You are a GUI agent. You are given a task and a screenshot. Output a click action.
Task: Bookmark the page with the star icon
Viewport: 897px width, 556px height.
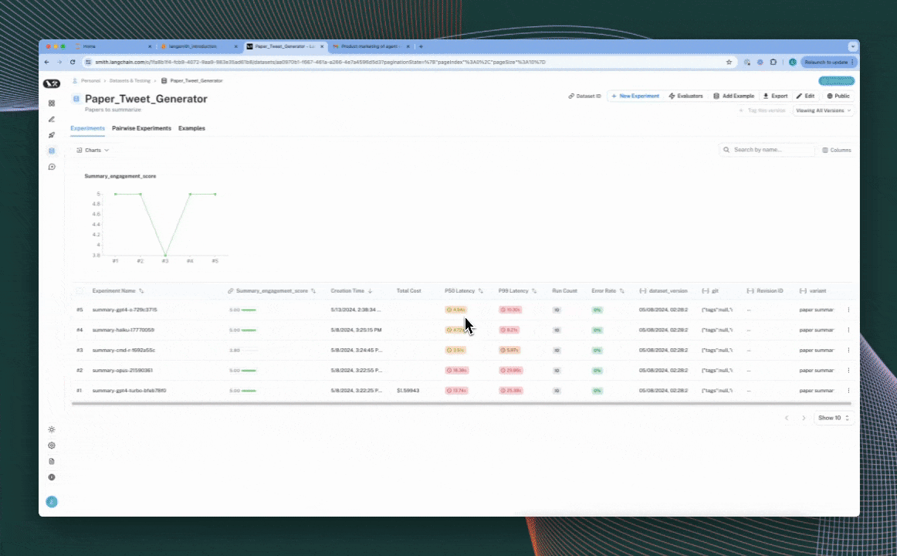tap(729, 62)
